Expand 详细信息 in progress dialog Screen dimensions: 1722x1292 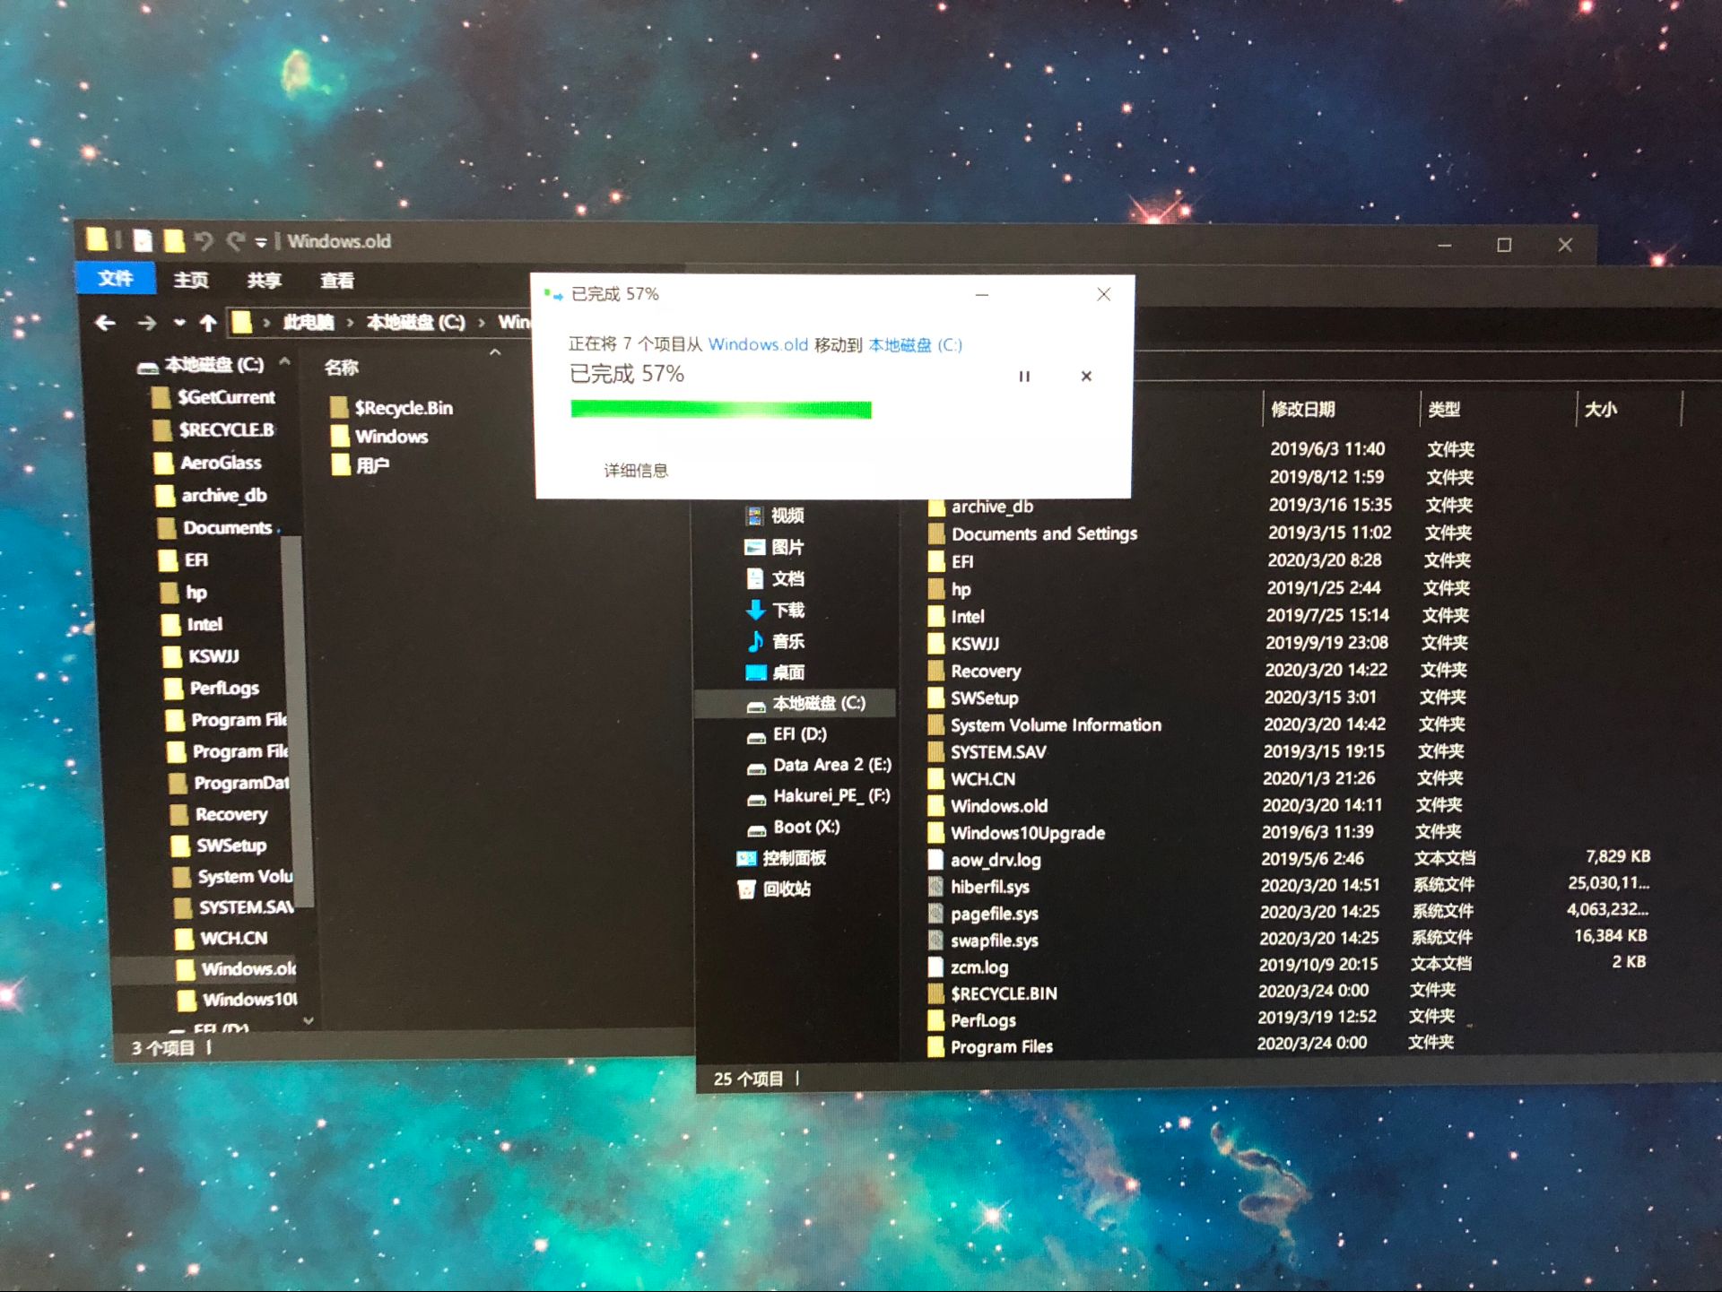(635, 471)
